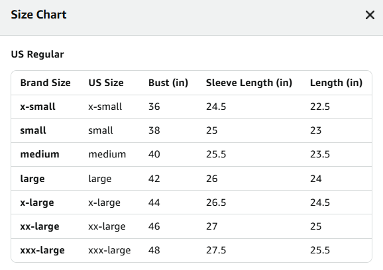383x270 pixels.
Task: Select the bold xxx-large brand size label
Action: click(42, 251)
